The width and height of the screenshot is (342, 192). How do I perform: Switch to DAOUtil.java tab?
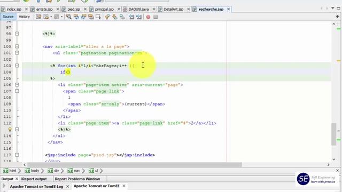tap(138, 9)
